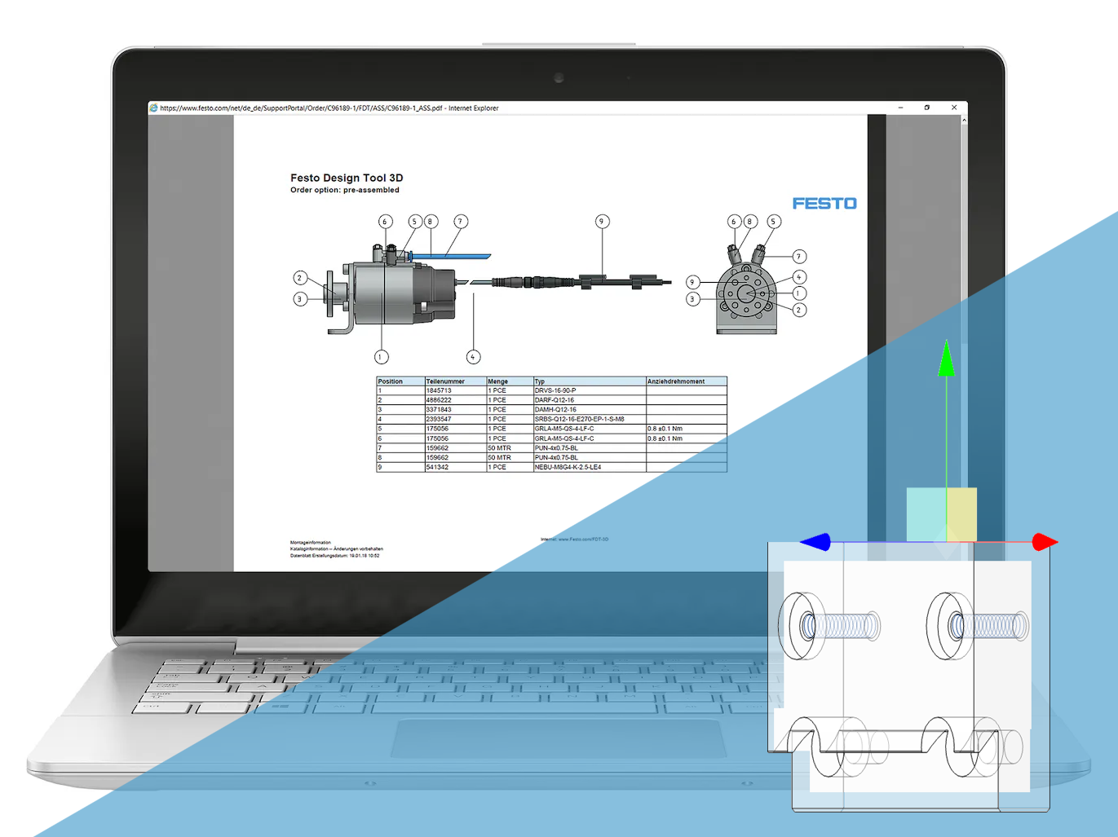Screen dimensions: 1118x837
Task: Click callout balloon 1 below the rotary actuator
Action: tap(381, 355)
